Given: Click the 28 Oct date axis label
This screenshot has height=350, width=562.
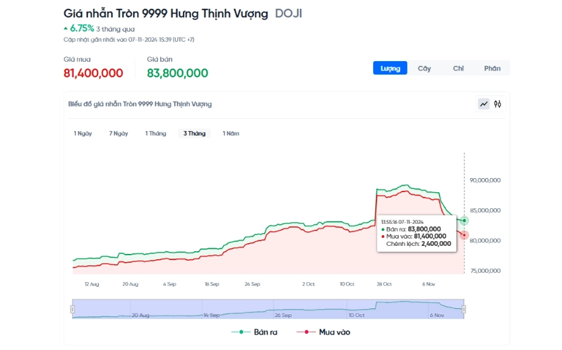Looking at the screenshot, I should click(384, 284).
